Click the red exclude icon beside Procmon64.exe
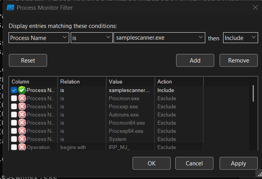The width and height of the screenshot is (262, 179). tap(22, 123)
